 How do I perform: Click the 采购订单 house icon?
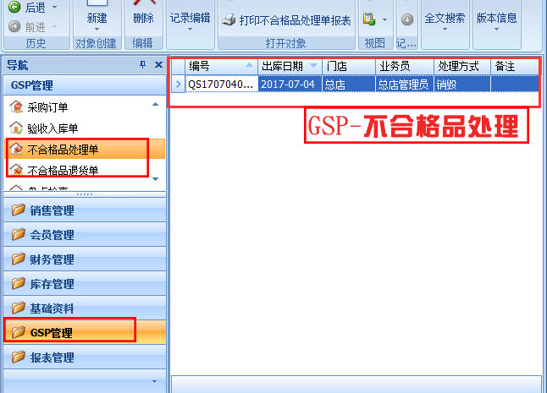coord(15,106)
